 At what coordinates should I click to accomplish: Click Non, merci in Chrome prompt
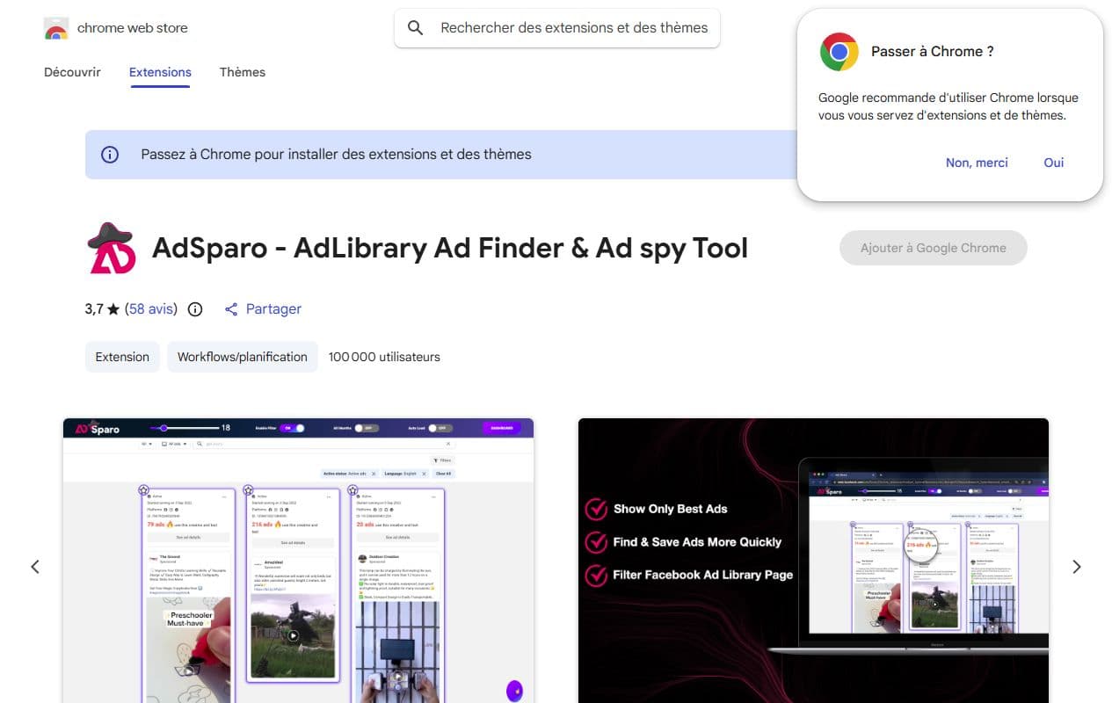[x=977, y=163]
